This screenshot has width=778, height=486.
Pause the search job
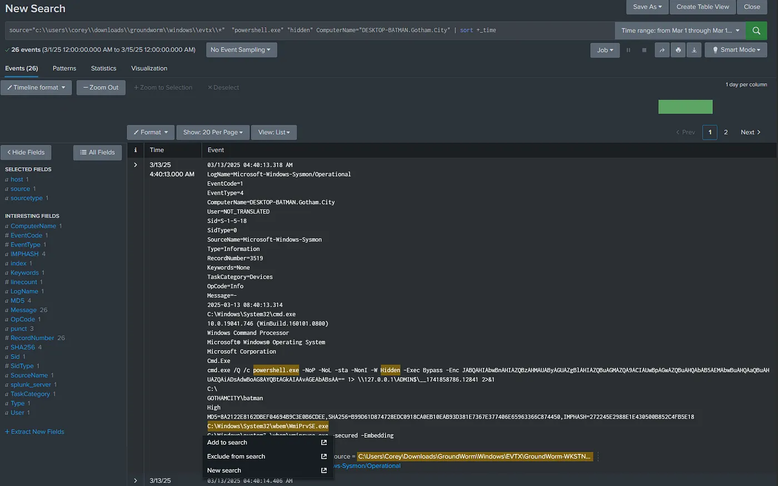pyautogui.click(x=629, y=50)
